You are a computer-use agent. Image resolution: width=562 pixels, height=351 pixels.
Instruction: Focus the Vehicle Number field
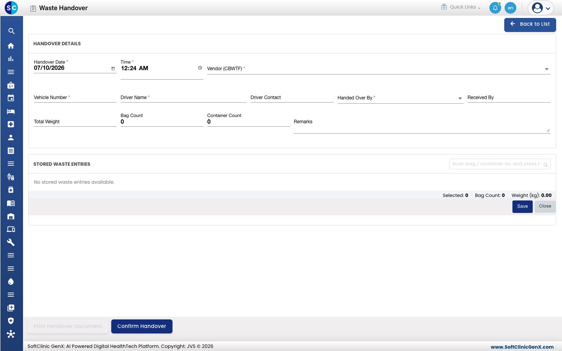[75, 97]
